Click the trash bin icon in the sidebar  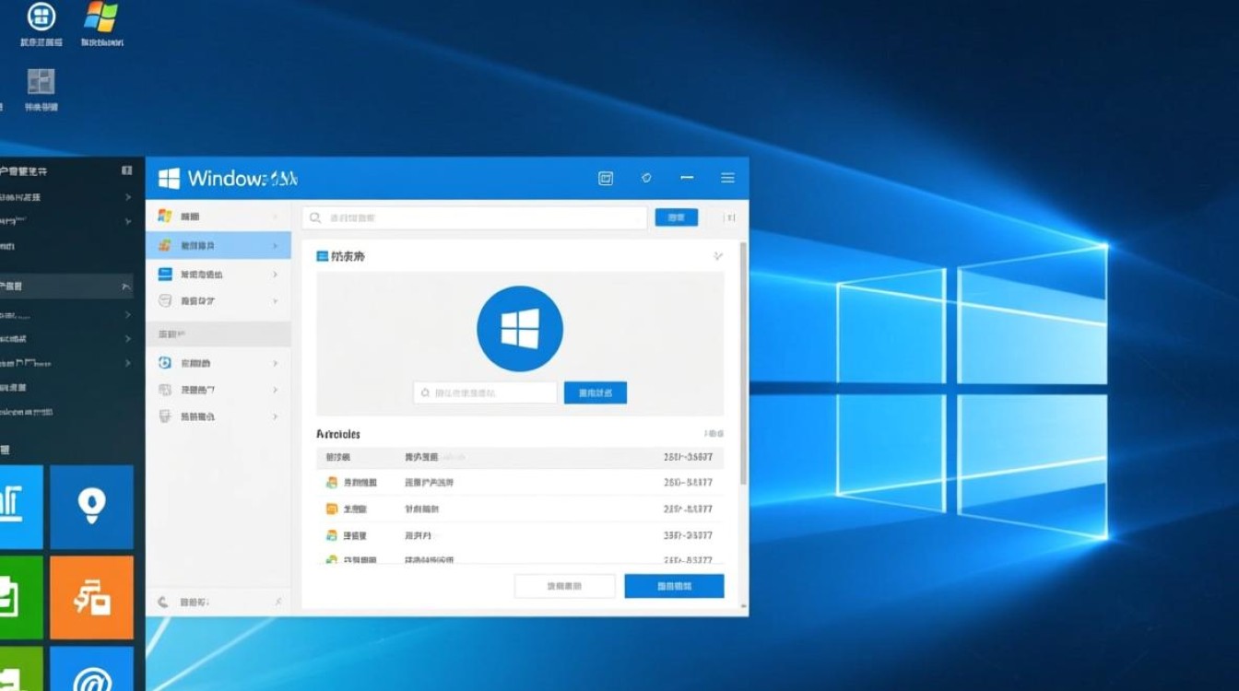[x=164, y=416]
